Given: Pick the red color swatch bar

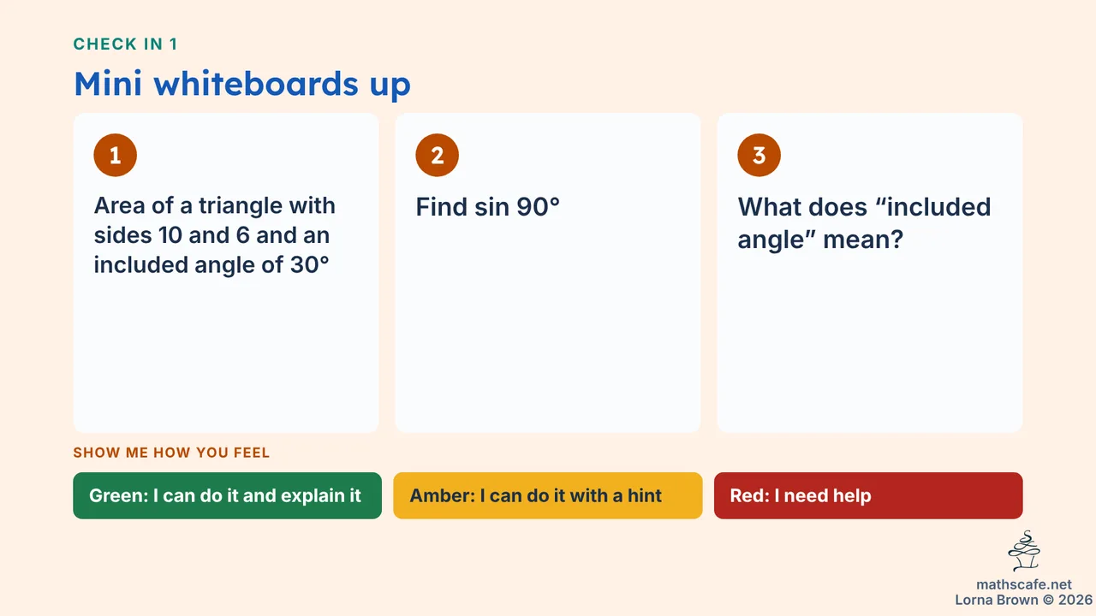Looking at the screenshot, I should click(868, 495).
